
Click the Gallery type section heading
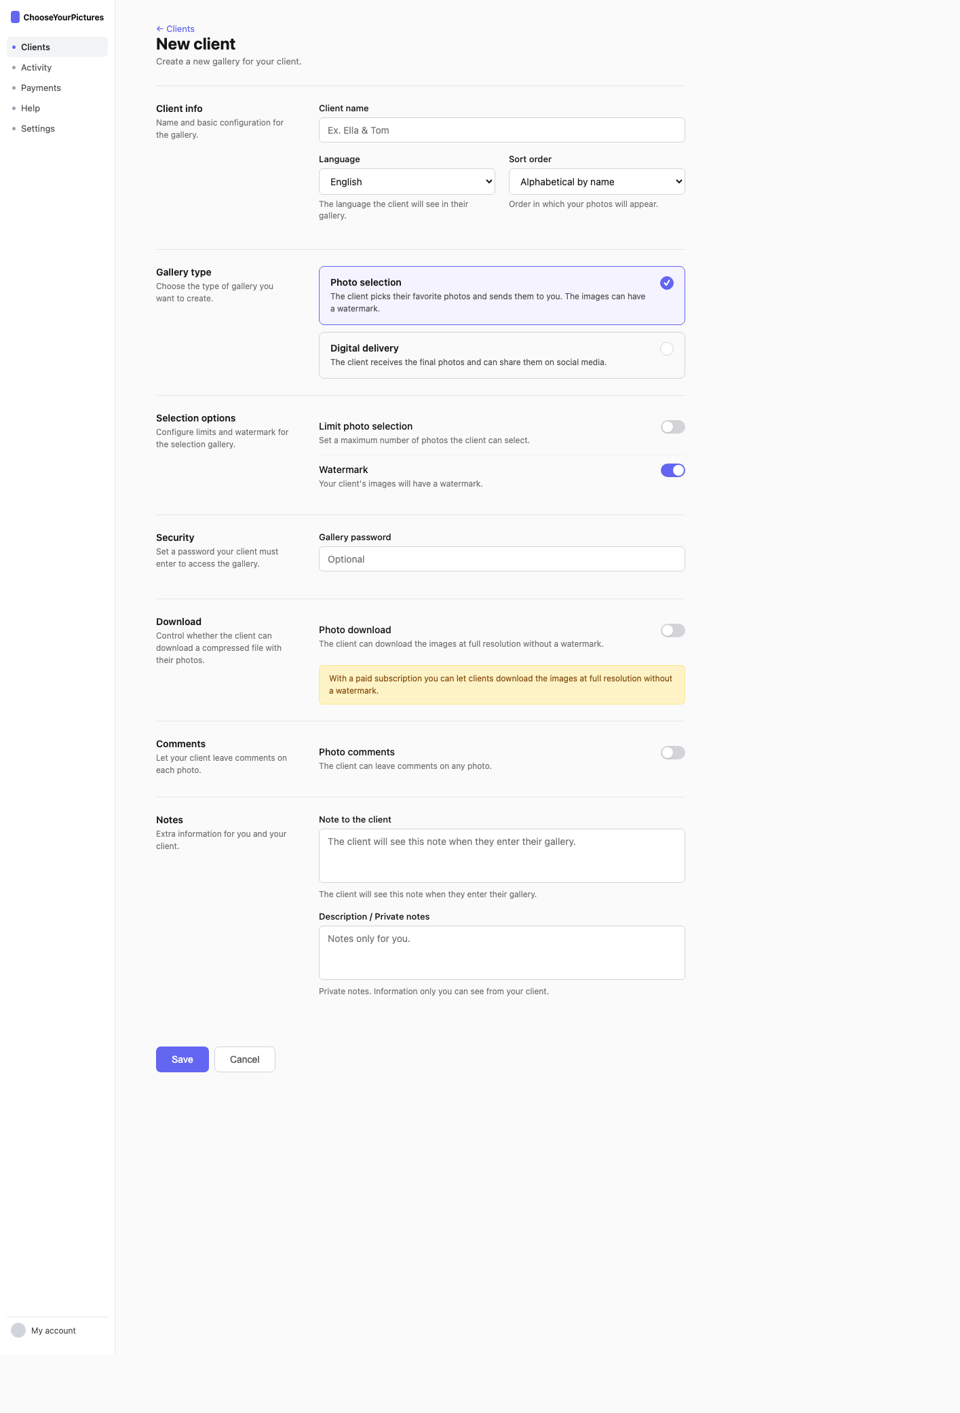[x=183, y=272]
